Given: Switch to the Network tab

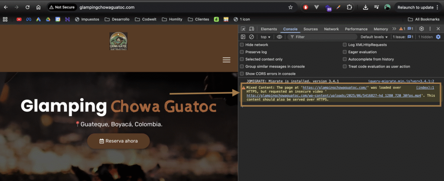Looking at the screenshot, I should pyautogui.click(x=331, y=29).
